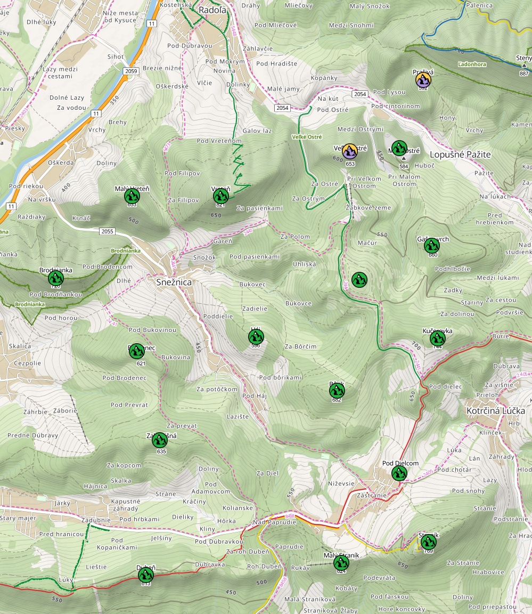532x614 pixels.
Task: Select the Brodnianka peak icon
Action: point(55,277)
